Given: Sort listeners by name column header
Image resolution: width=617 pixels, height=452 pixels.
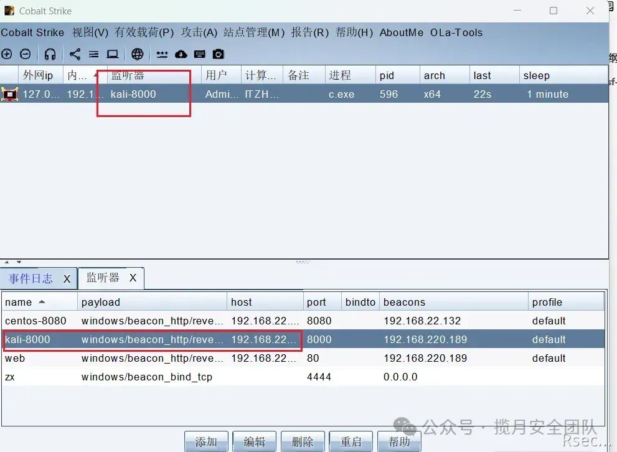Looking at the screenshot, I should 39,302.
